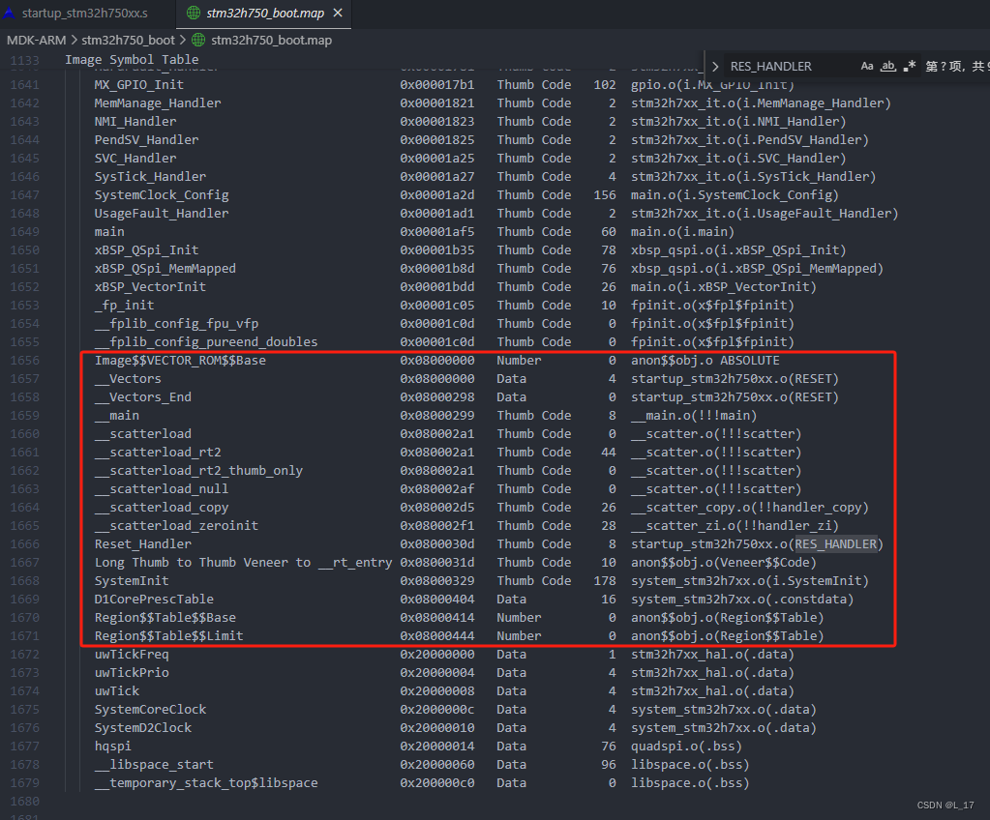
Task: Click the symbol UsageFault_Handler
Action: 162,213
